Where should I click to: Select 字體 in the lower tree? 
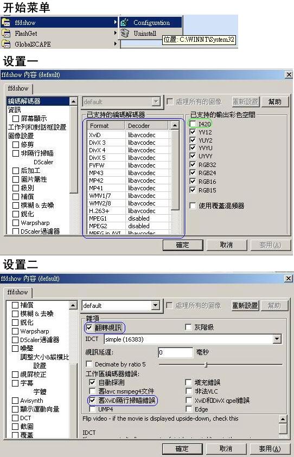tap(40, 392)
